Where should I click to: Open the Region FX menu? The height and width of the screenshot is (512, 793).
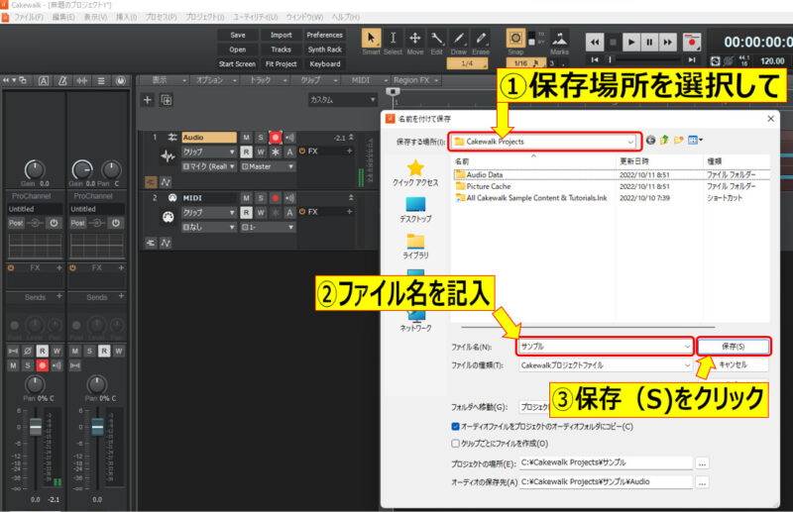415,80
